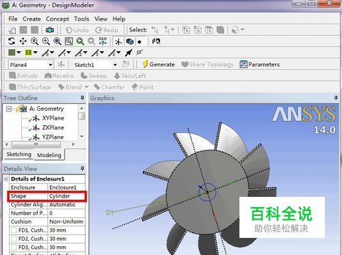Collapse the A: Geometry tree node
Image resolution: width=342 pixels, height=255 pixels.
[x=9, y=109]
